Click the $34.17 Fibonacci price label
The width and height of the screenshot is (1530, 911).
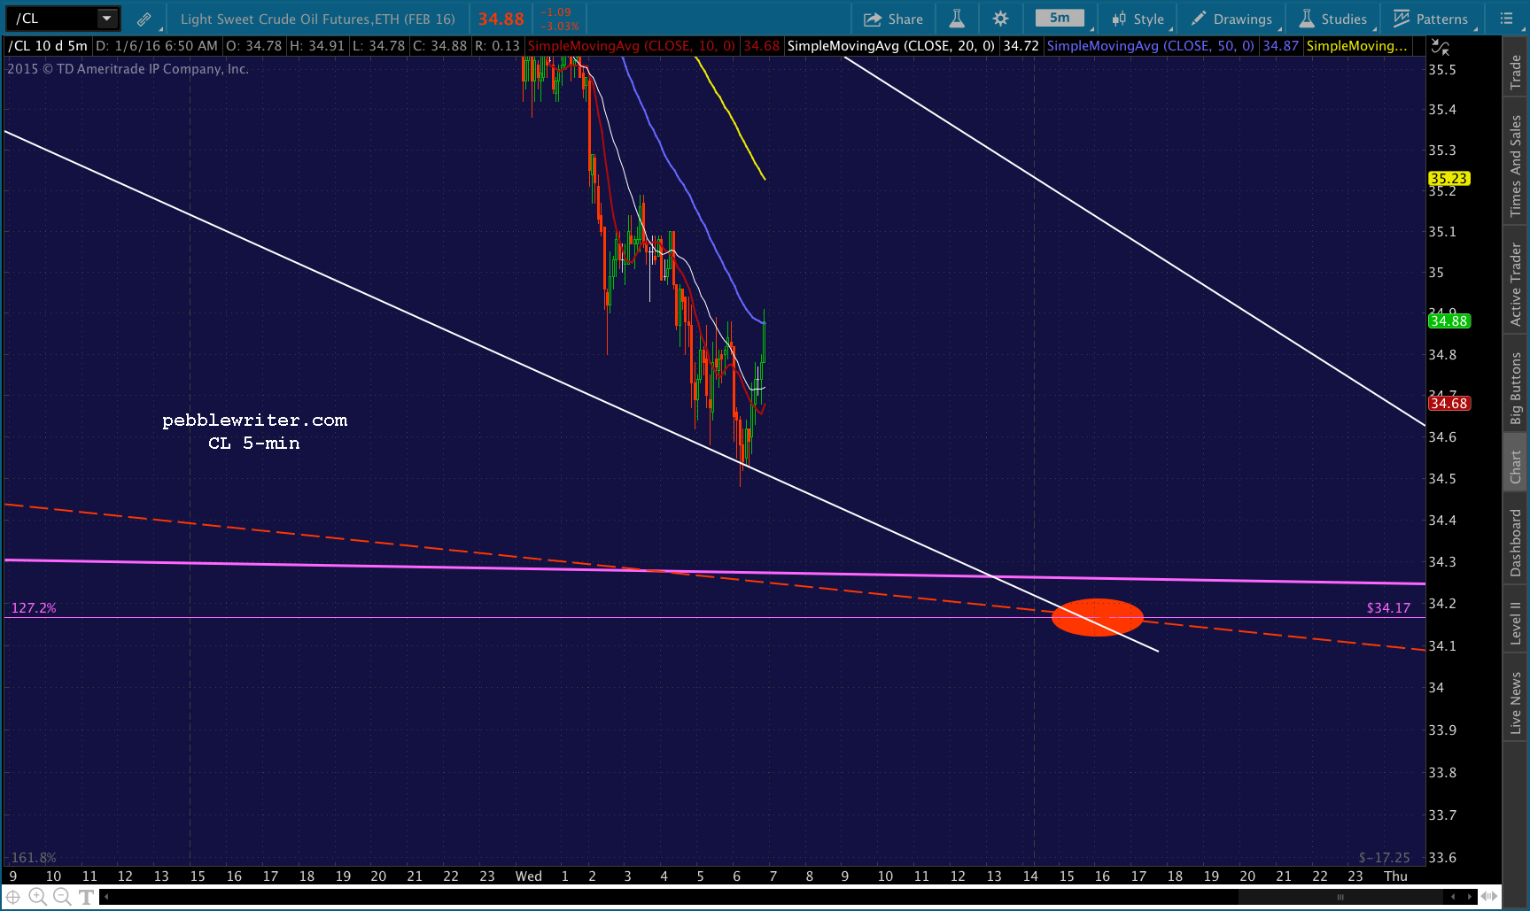pyautogui.click(x=1388, y=608)
